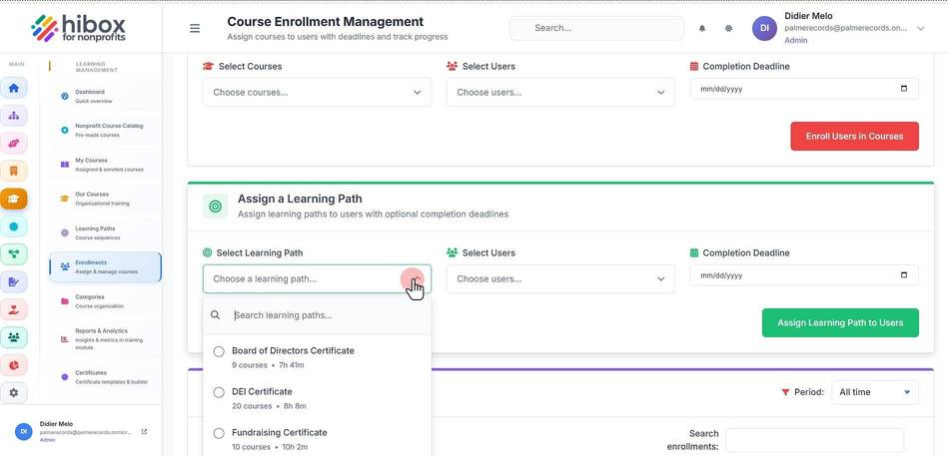Click the hibox for nonprofits logo
948x456 pixels.
(x=79, y=28)
